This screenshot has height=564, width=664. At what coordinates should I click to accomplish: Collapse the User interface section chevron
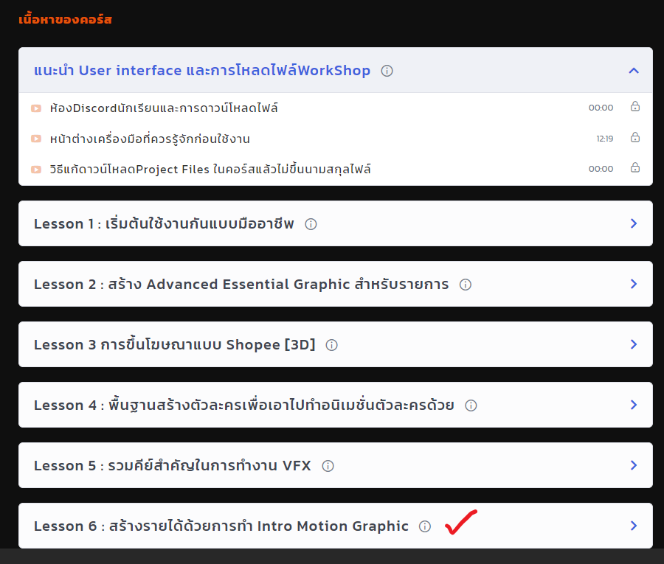(633, 71)
